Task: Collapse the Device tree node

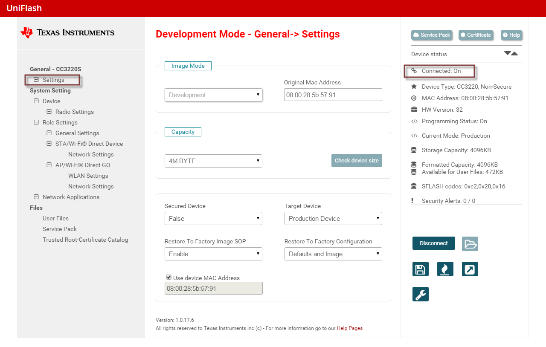Action: [36, 101]
